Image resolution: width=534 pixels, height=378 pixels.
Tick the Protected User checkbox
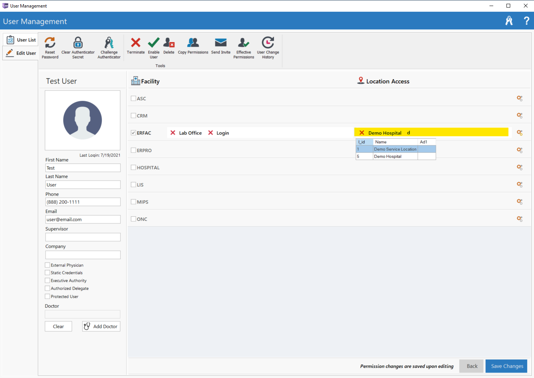pyautogui.click(x=48, y=297)
